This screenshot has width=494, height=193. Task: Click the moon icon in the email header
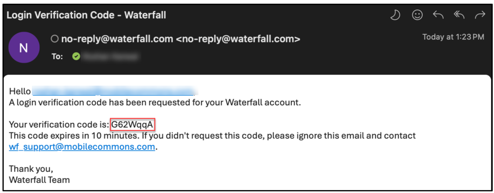coord(395,15)
